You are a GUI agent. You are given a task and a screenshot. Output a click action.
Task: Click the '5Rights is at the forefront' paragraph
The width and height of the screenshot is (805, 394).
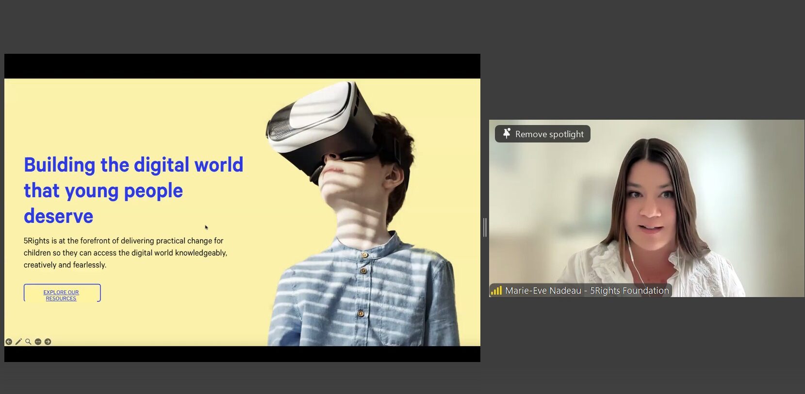(125, 253)
